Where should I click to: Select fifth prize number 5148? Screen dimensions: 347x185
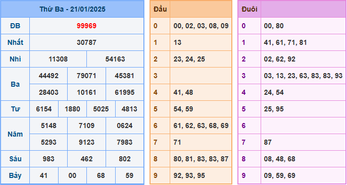coord(48,126)
